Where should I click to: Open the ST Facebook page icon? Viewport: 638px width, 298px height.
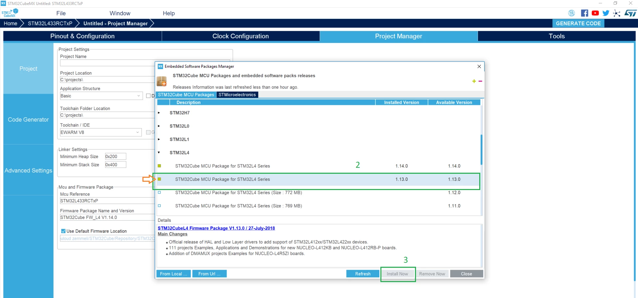[584, 13]
